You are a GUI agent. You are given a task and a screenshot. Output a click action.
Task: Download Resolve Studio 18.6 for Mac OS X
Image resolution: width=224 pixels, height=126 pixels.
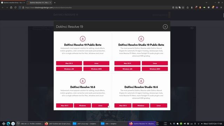click(123, 105)
